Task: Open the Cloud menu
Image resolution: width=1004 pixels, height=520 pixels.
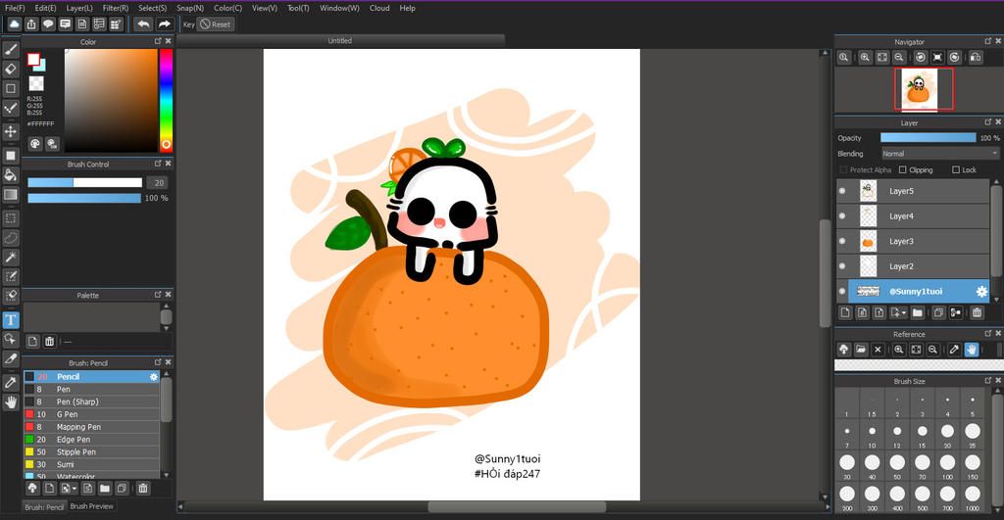Action: [x=379, y=8]
